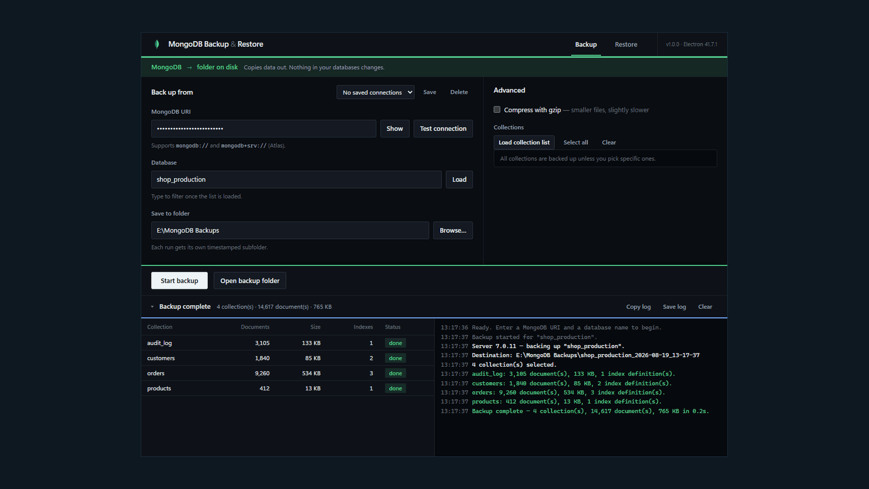Click the Destination log line
The width and height of the screenshot is (869, 489).
[x=570, y=355]
